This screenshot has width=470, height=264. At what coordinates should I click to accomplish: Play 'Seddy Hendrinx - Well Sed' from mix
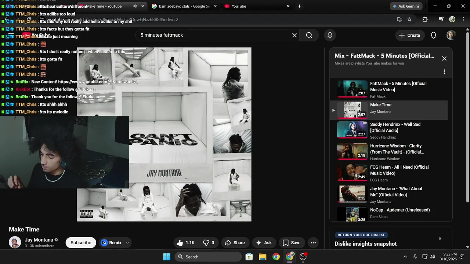point(388,130)
